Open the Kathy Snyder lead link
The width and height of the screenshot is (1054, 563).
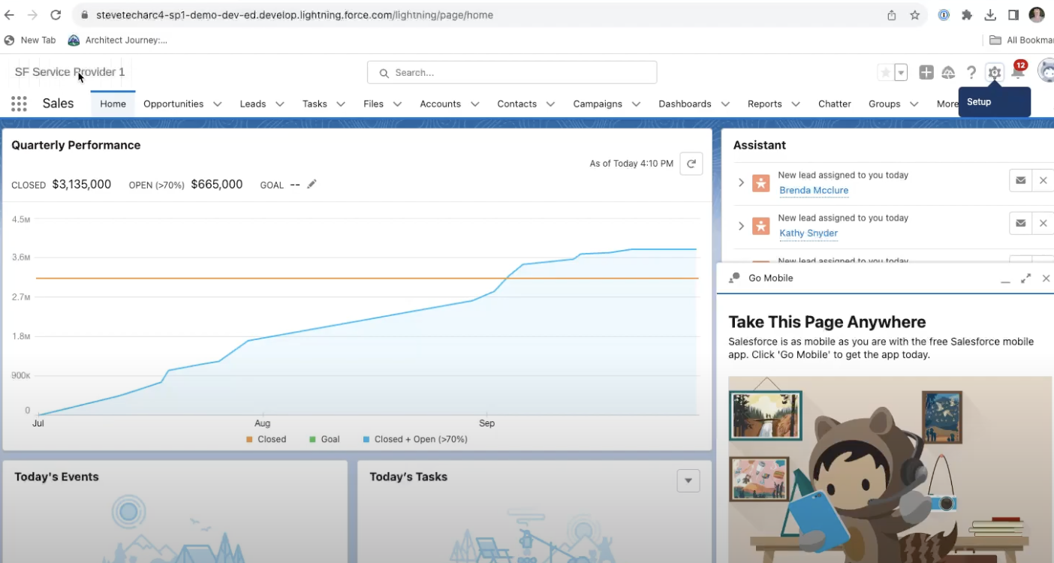point(808,233)
